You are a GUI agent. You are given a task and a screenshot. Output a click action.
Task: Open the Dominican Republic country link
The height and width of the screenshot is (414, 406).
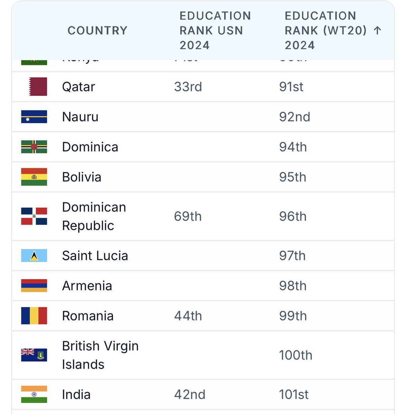tap(94, 216)
